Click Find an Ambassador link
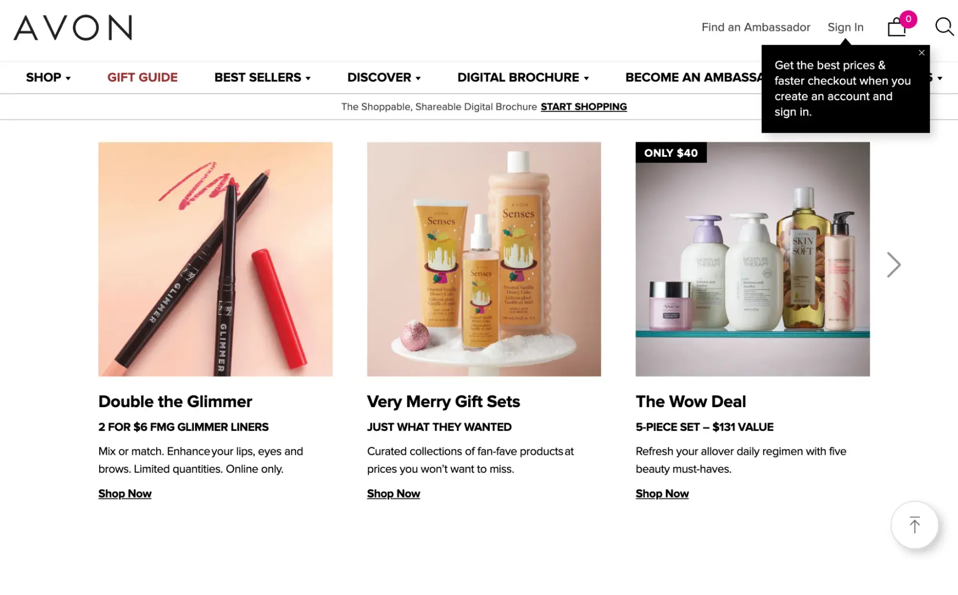 [756, 27]
